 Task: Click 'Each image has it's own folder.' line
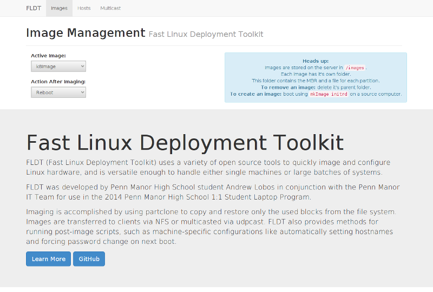tap(316, 74)
